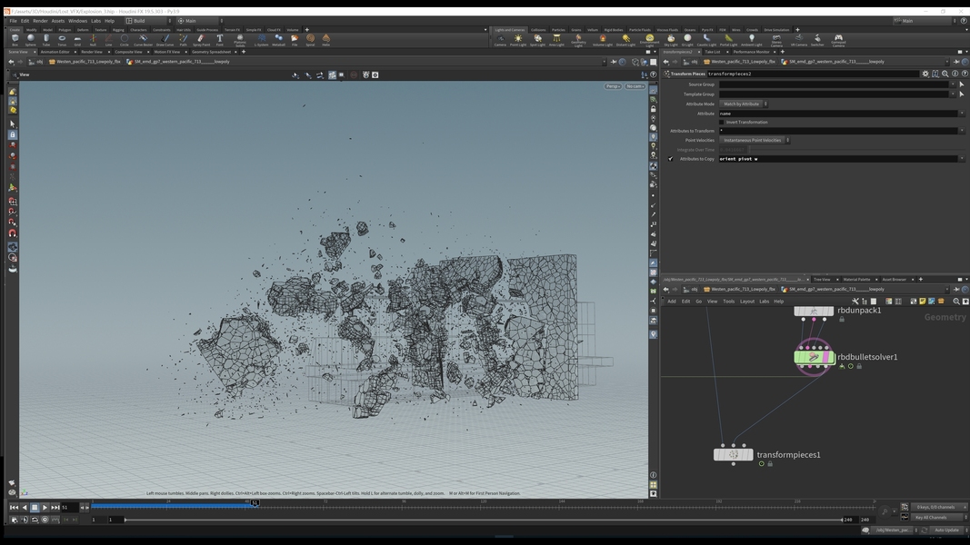970x545 pixels.
Task: Add a Camera from the shelf
Action: (500, 40)
